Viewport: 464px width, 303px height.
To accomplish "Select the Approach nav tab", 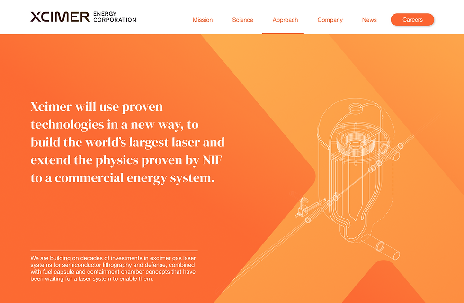I will 285,20.
